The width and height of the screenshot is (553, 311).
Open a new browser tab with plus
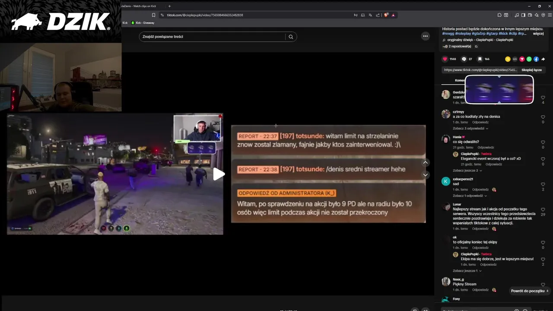[169, 6]
